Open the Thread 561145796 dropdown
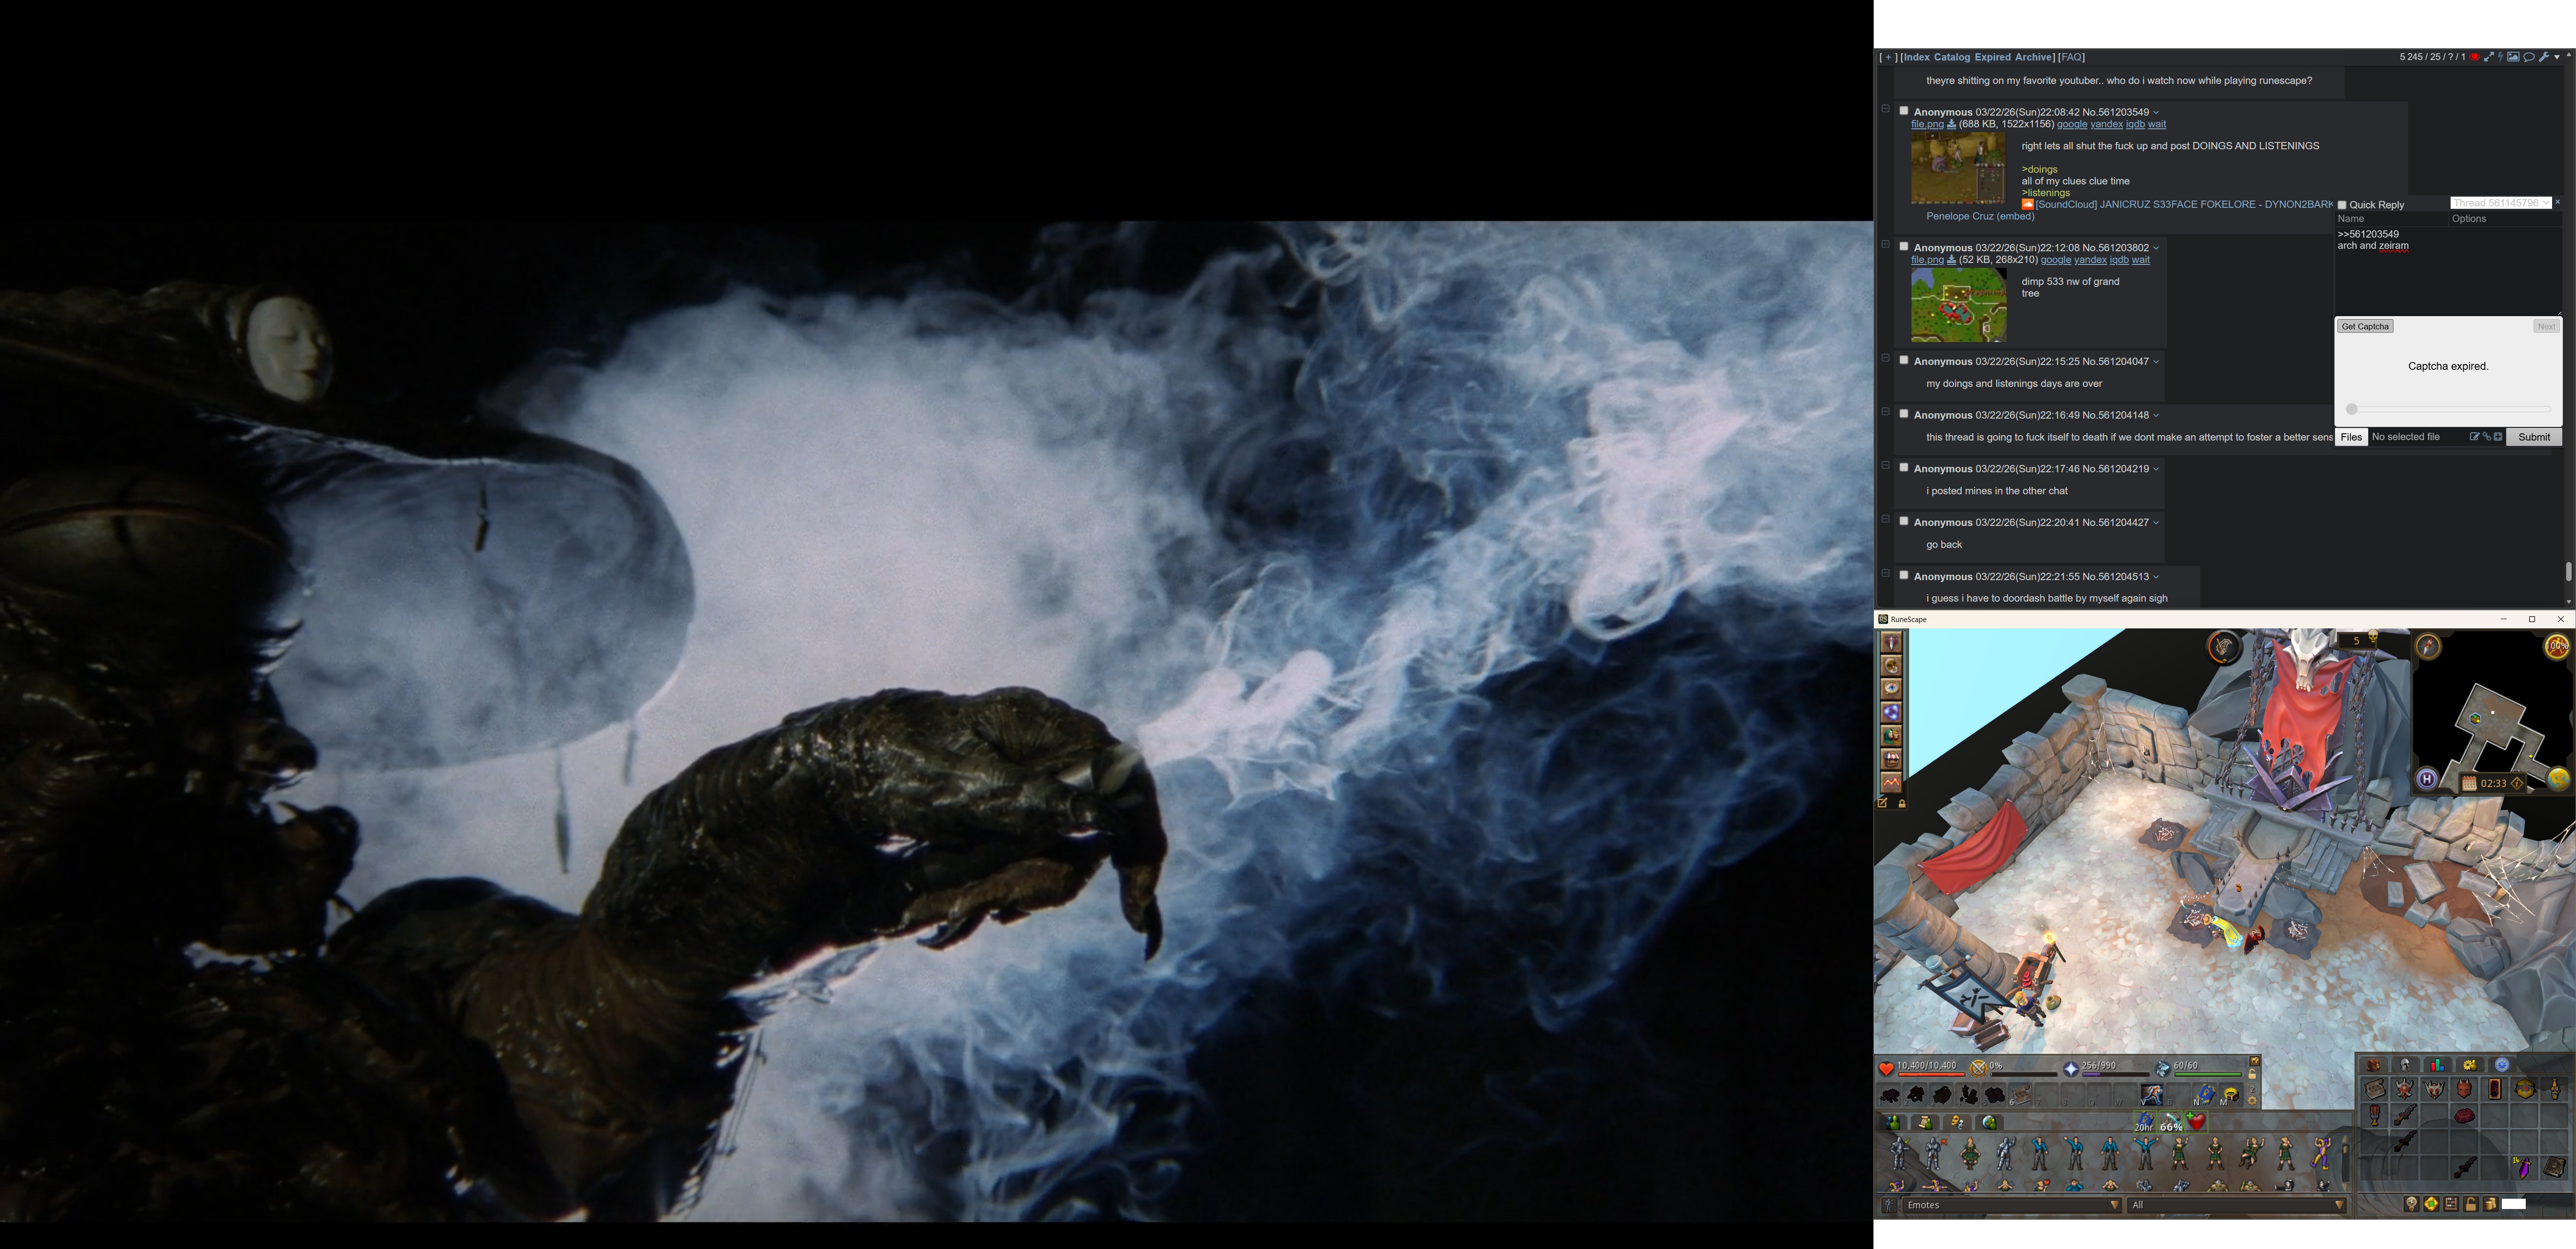The width and height of the screenshot is (2576, 1249). (2500, 203)
